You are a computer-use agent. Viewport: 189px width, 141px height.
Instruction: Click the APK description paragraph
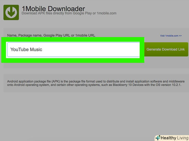click(96, 83)
